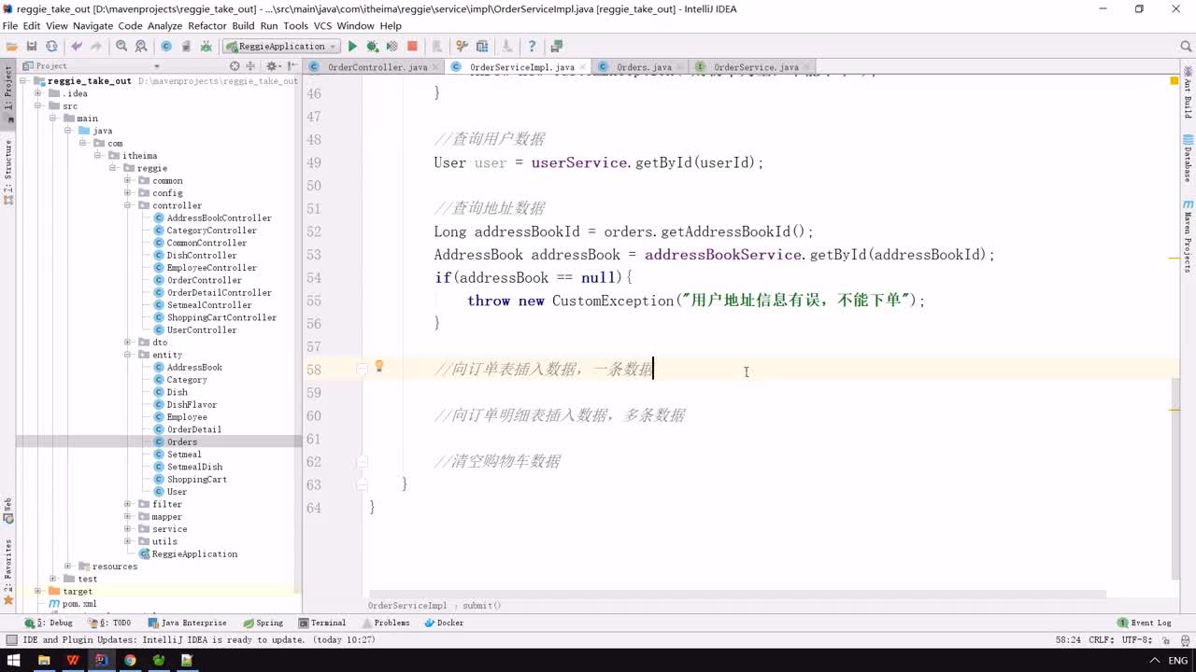The height and width of the screenshot is (672, 1196).
Task: Open the Spring tool window
Action: pos(263,623)
